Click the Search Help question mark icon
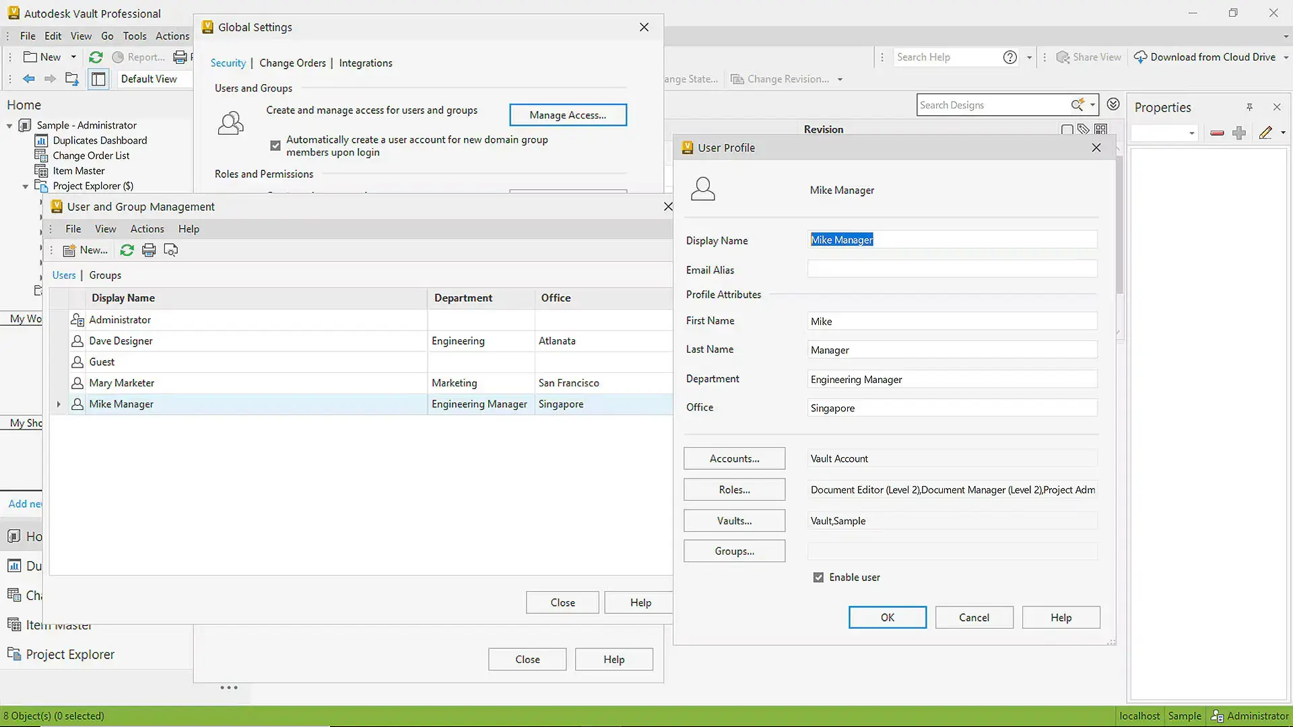The height and width of the screenshot is (727, 1293). point(1010,57)
